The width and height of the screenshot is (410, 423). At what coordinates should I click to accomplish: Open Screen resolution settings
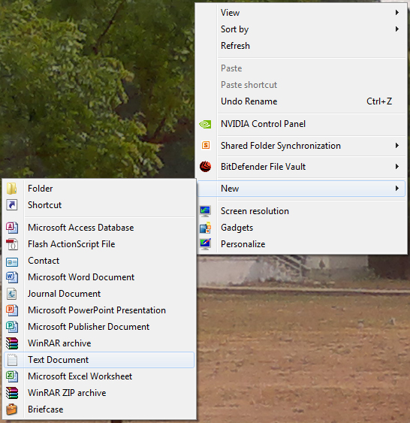pos(301,211)
